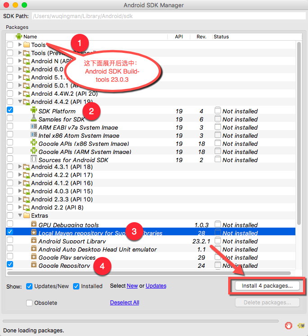308x336 pixels.
Task: Select the GPU Debugging tools row
Action: (151, 224)
